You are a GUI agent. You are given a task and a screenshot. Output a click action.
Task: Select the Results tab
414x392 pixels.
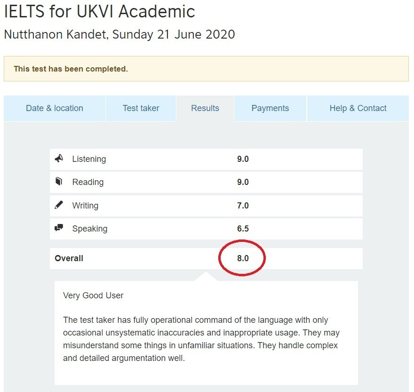[x=205, y=108]
